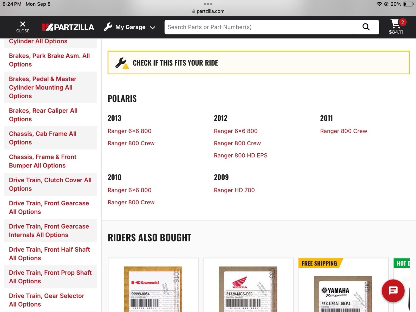This screenshot has height=312, width=416.
Task: Tap the Wi-Fi status icon
Action: click(379, 4)
